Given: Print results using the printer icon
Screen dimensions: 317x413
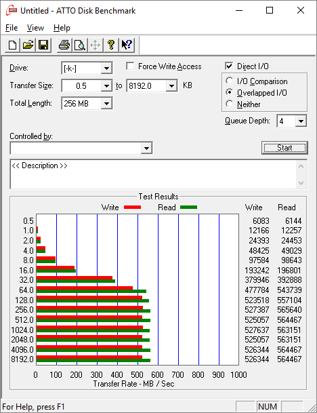Looking at the screenshot, I should [x=64, y=45].
